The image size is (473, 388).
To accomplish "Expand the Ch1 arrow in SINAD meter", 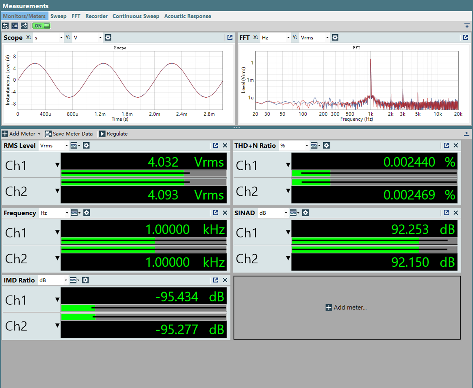I will click(288, 232).
